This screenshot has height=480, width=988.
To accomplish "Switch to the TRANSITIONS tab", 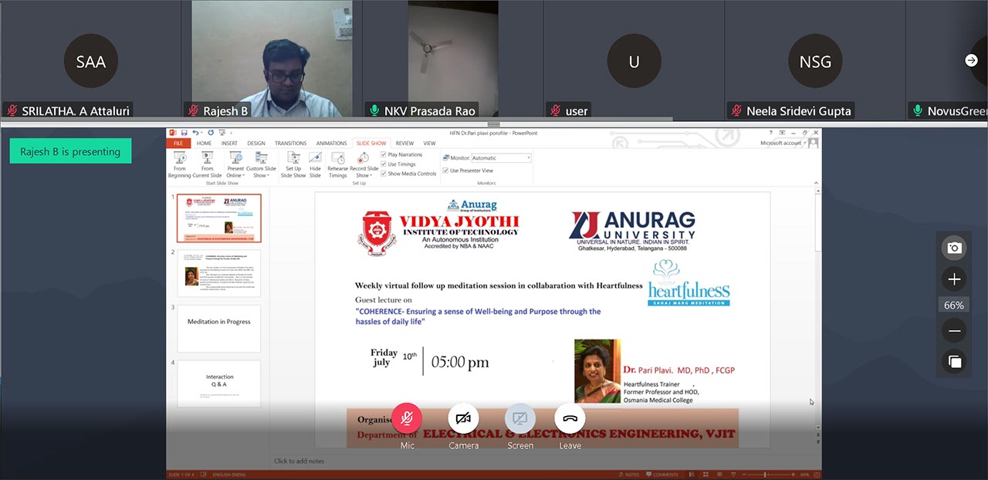I will tap(290, 144).
